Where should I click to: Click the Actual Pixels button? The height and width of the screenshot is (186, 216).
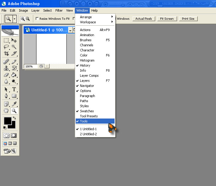(x=144, y=19)
